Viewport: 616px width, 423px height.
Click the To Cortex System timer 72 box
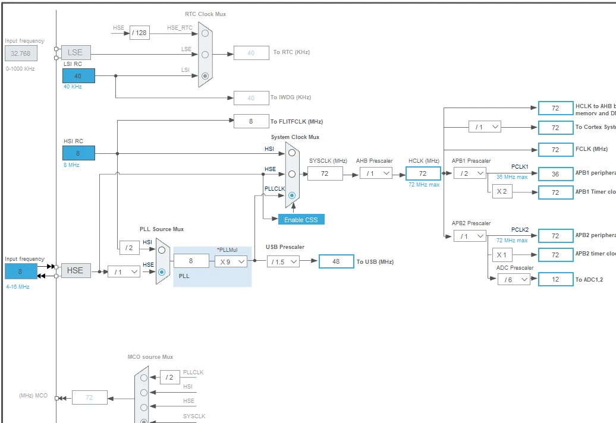(x=555, y=128)
